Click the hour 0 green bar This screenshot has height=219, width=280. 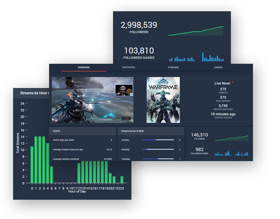pos(32,165)
